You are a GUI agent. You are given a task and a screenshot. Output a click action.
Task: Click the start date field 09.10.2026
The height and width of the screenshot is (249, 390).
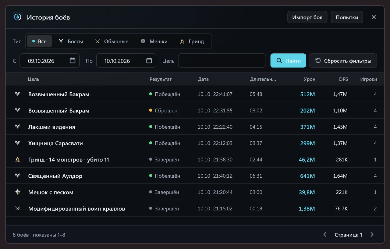pyautogui.click(x=50, y=61)
